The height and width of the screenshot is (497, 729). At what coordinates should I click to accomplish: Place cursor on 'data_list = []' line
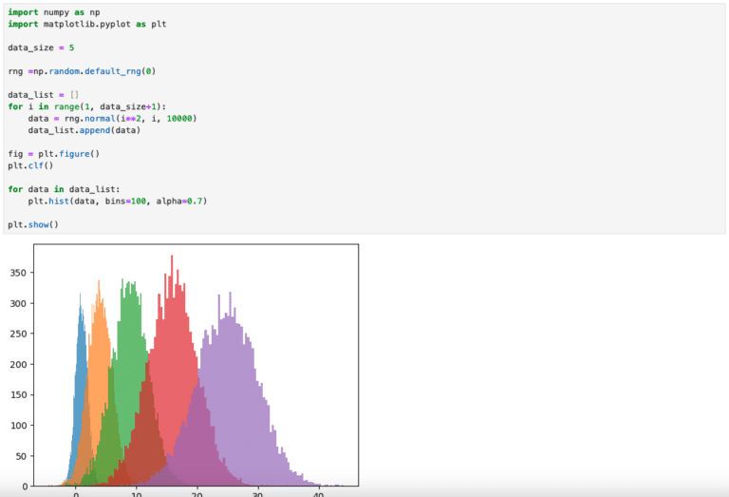coord(43,95)
